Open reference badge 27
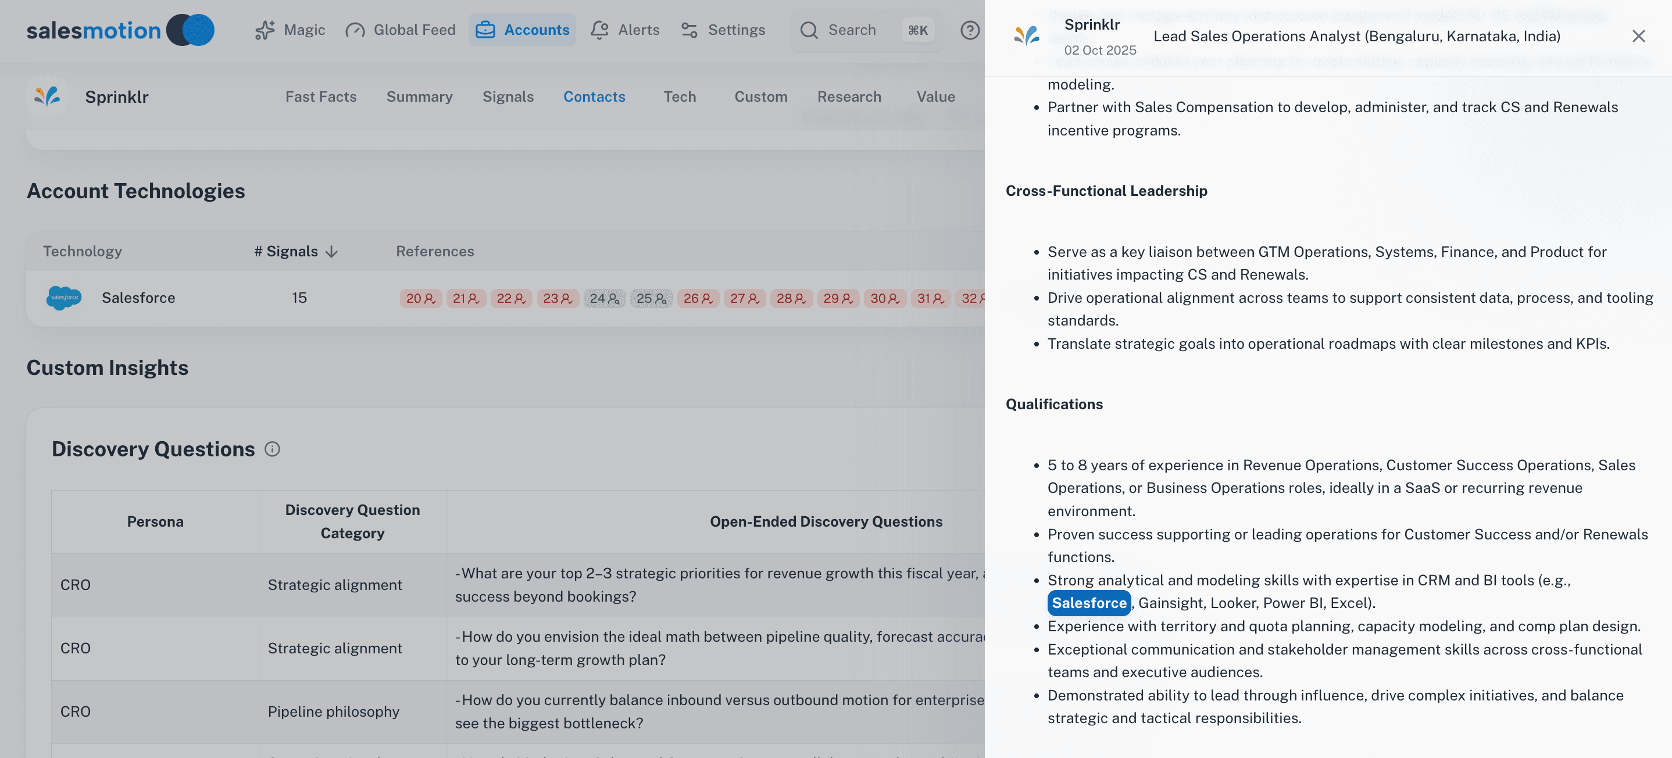The image size is (1672, 758). [x=745, y=299]
